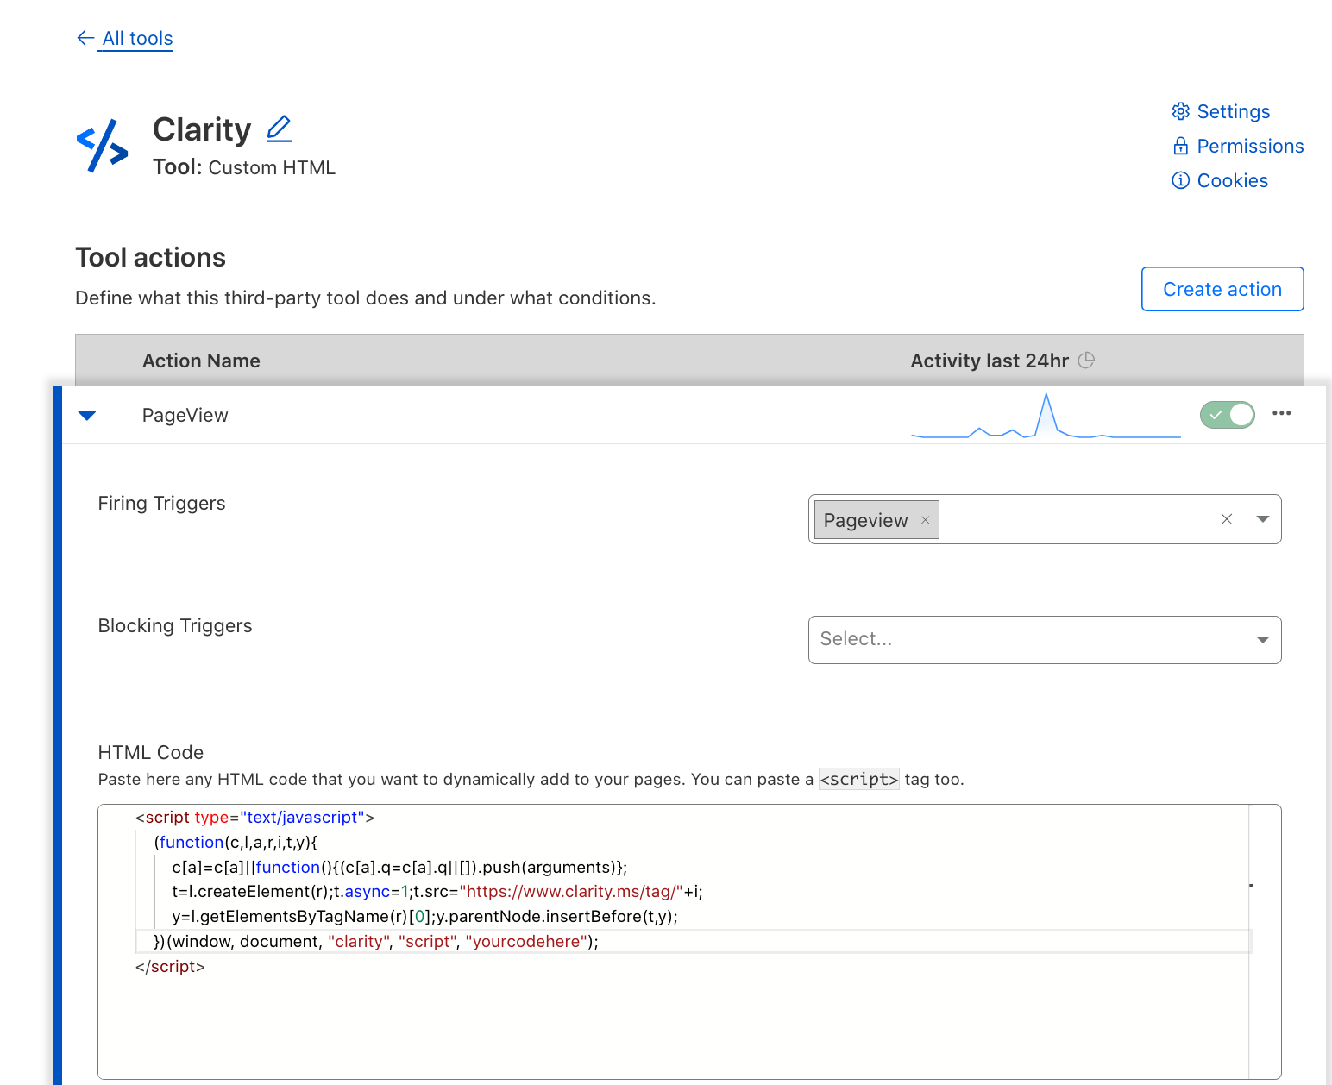Viewport: 1332px width, 1085px height.
Task: Navigate back using the All tools link
Action: point(136,38)
